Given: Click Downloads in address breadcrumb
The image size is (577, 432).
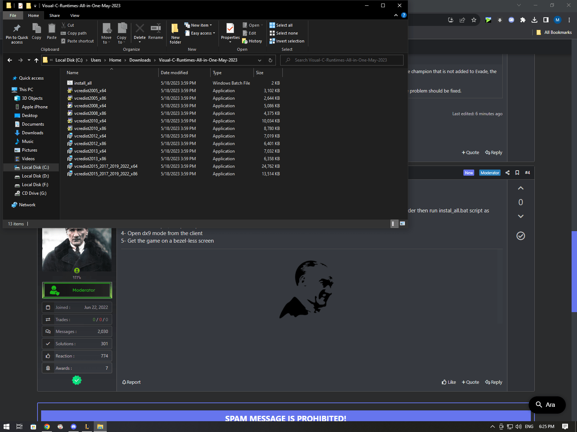Looking at the screenshot, I should coord(140,60).
